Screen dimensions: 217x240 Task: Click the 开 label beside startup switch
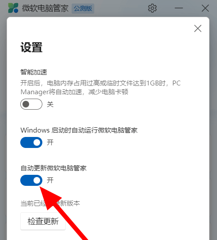(x=50, y=143)
